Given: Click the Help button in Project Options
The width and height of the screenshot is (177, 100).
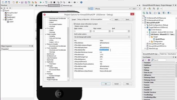Looking at the screenshot, I should 127,84.
